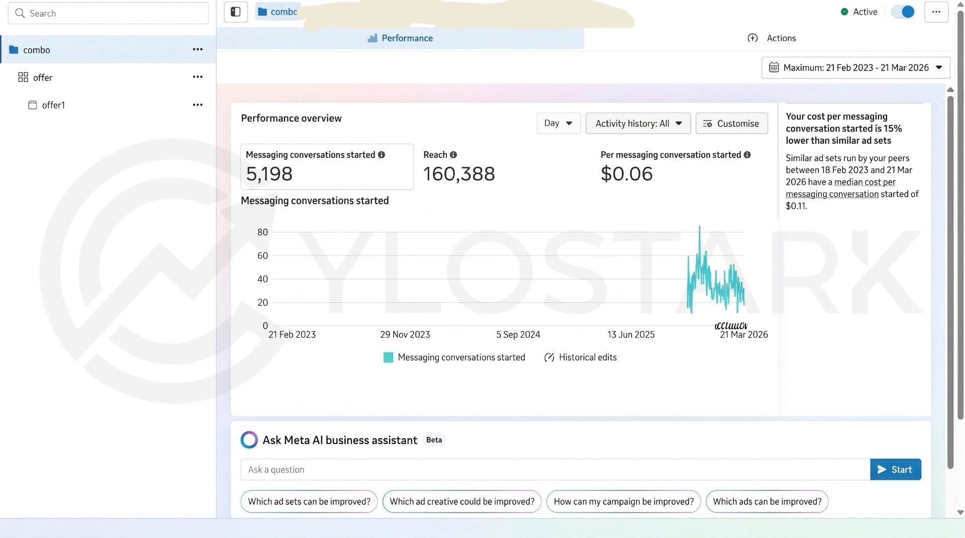Select the Messaging conversations started metric card

click(x=327, y=166)
